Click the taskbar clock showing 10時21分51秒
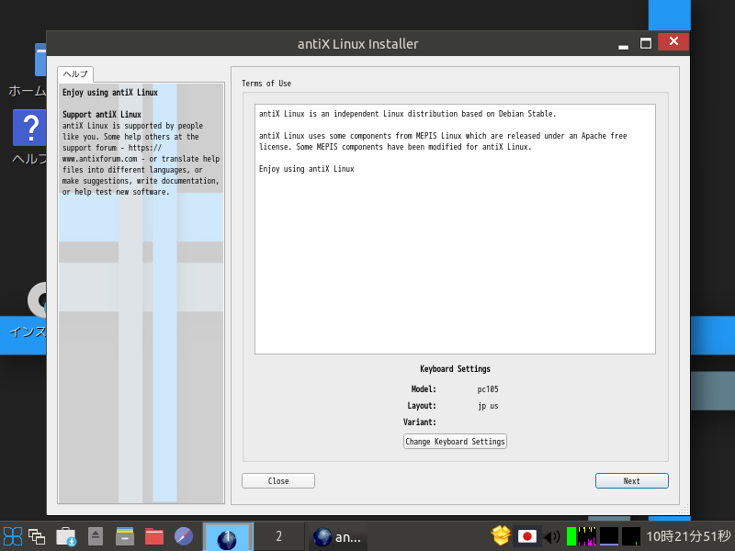This screenshot has height=551, width=735. click(x=688, y=536)
